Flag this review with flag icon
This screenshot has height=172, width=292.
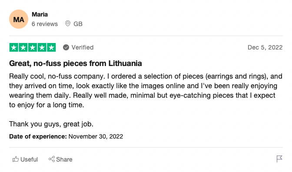[279, 159]
